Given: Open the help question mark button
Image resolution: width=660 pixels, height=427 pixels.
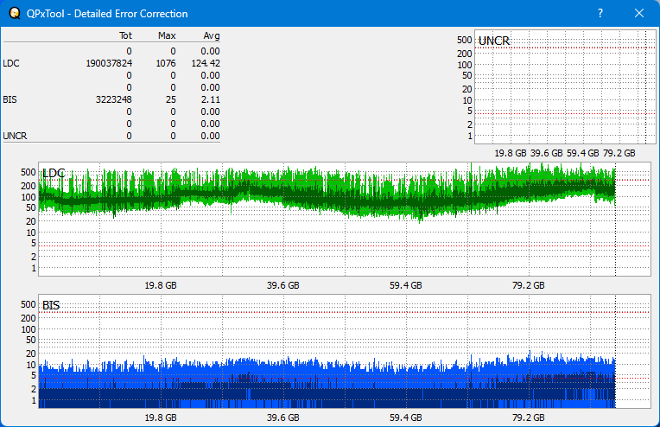Looking at the screenshot, I should coord(600,13).
